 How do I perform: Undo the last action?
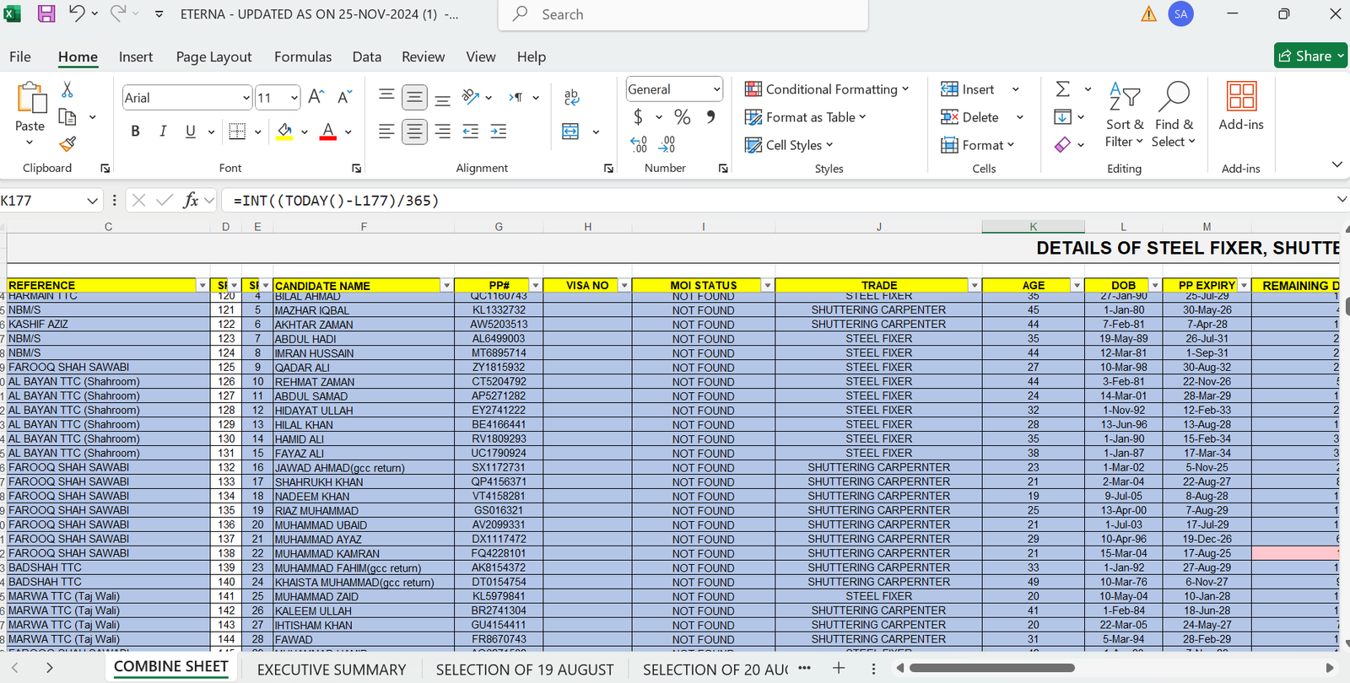click(77, 13)
